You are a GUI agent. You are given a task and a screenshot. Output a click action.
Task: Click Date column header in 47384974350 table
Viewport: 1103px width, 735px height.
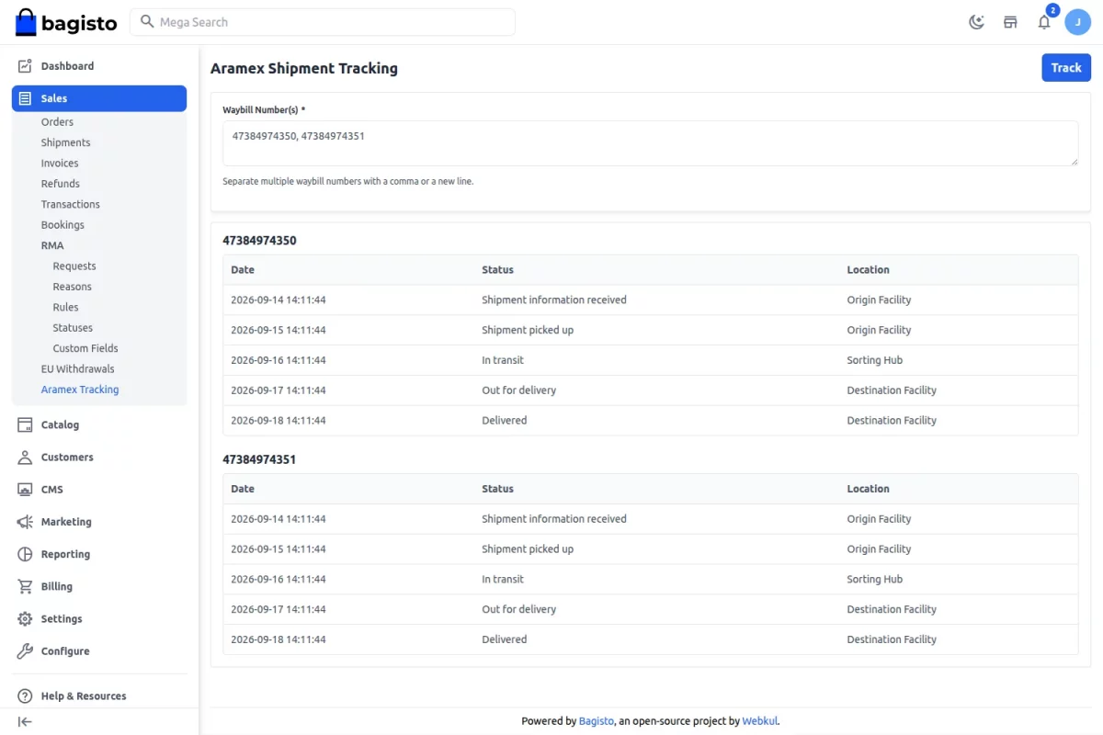243,270
